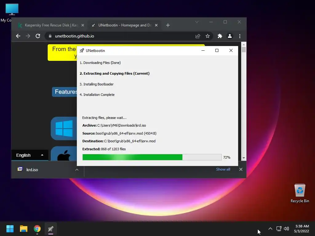Click the Apple macOS download button

pyautogui.click(x=64, y=154)
